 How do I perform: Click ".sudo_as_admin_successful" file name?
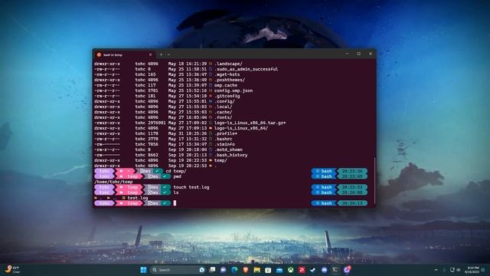coord(246,69)
